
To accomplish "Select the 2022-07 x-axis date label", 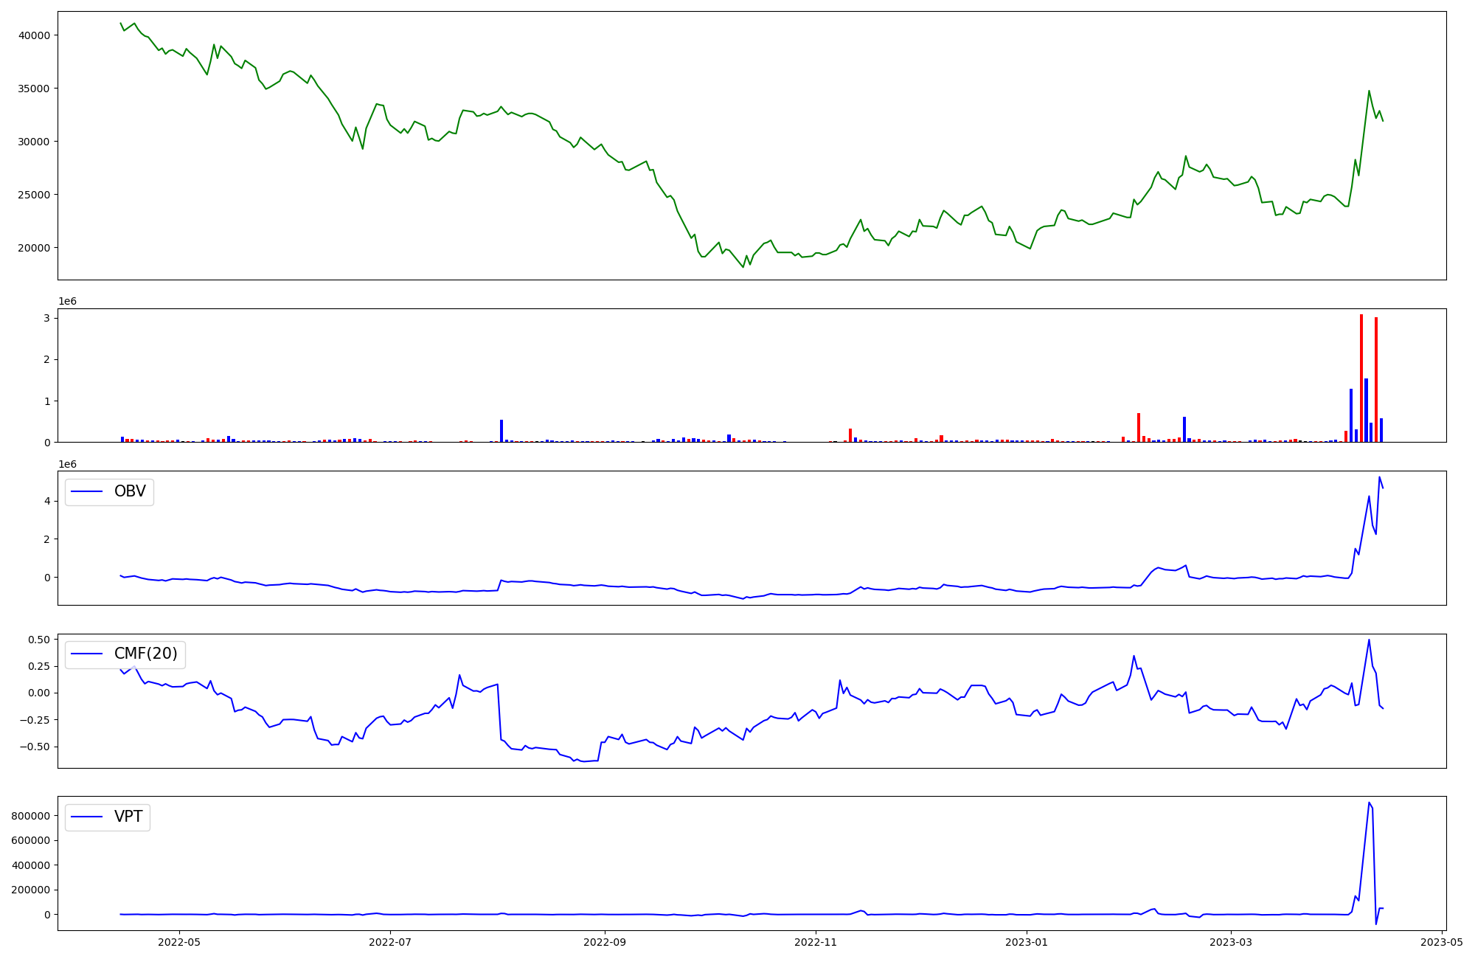I will pyautogui.click(x=390, y=942).
